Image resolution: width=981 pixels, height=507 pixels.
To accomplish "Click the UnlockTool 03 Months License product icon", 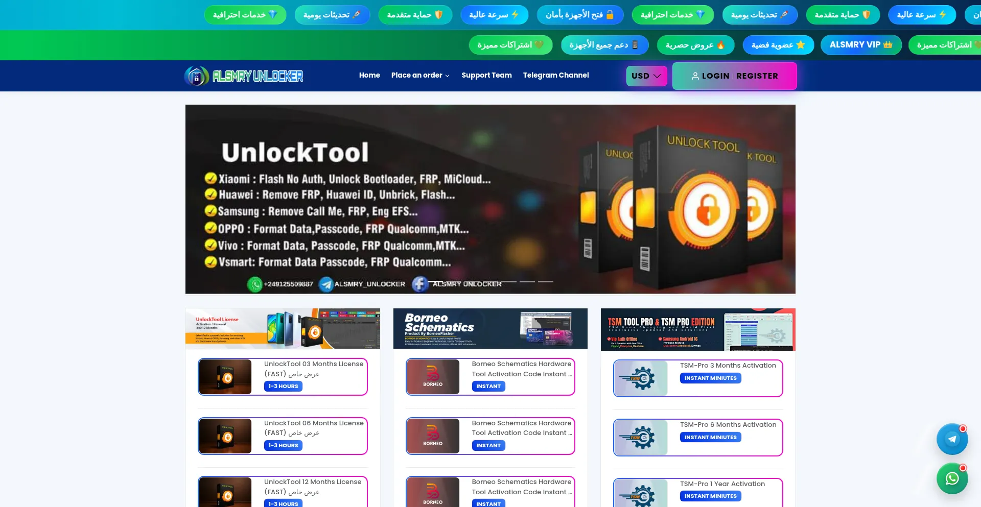I will (225, 377).
